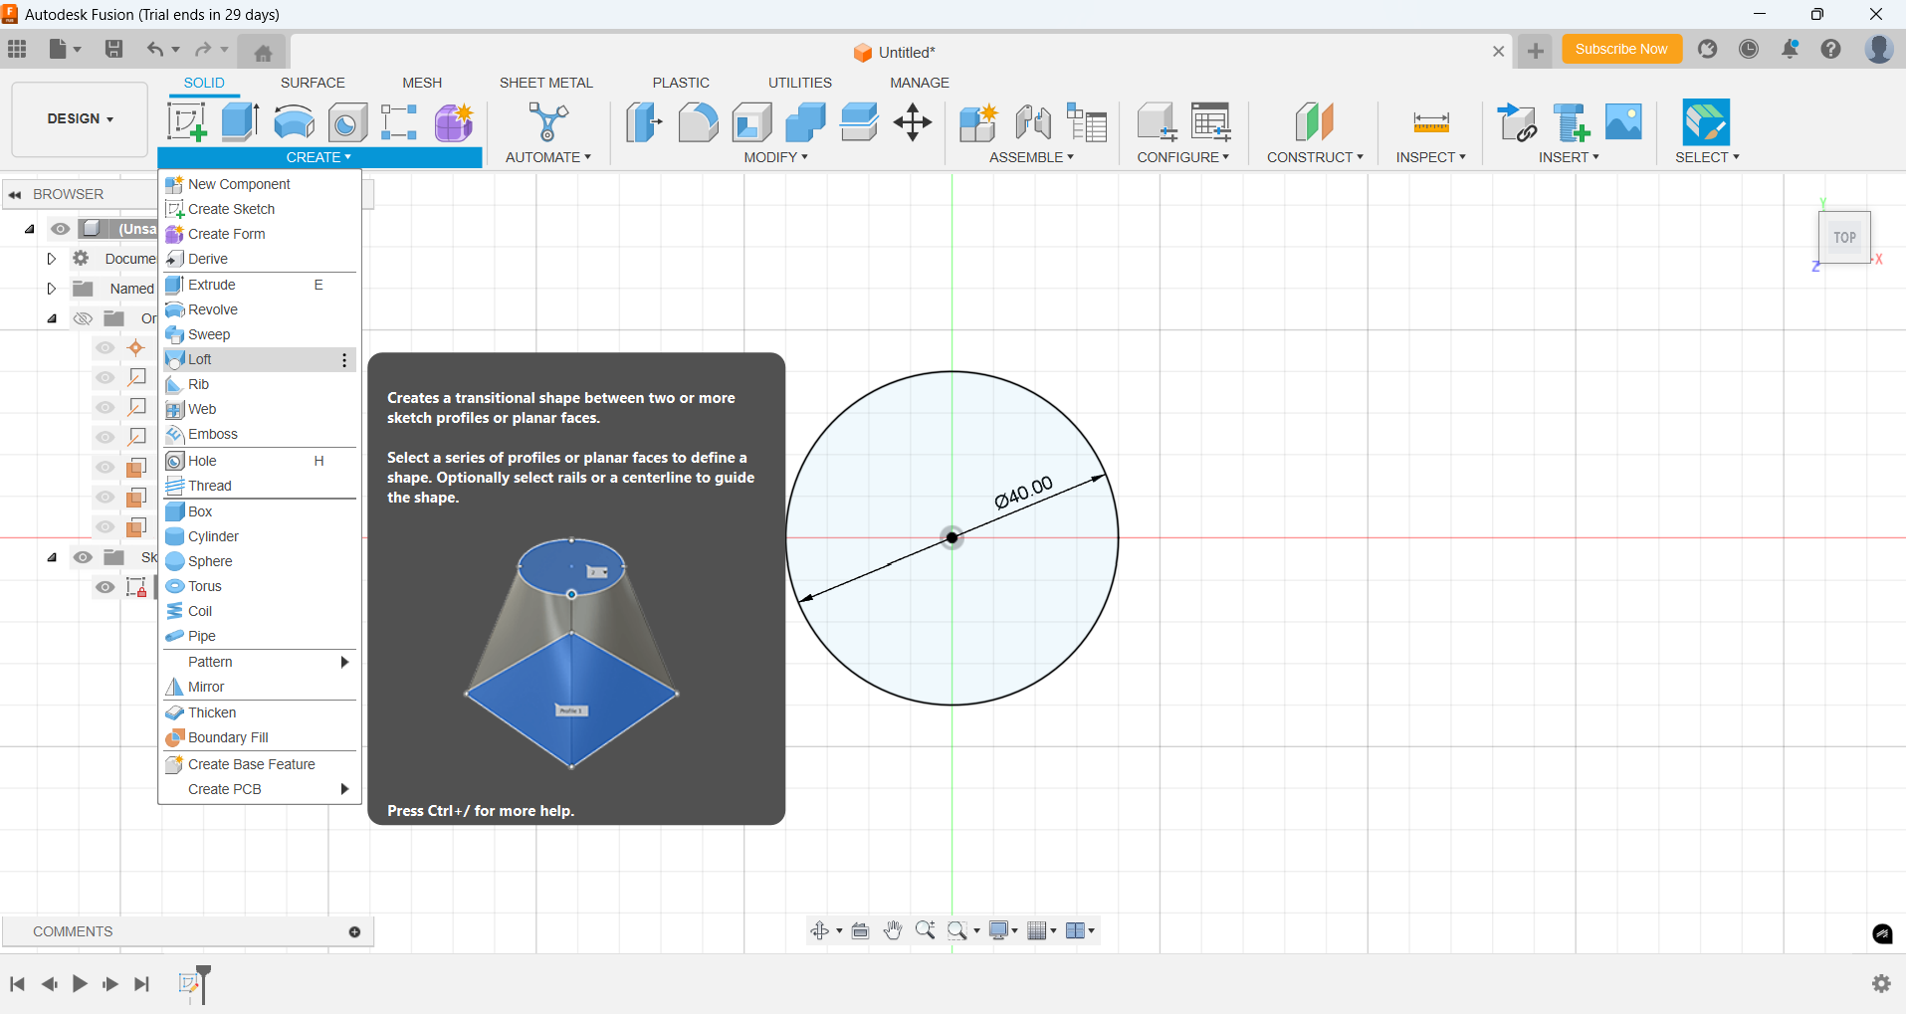The height and width of the screenshot is (1014, 1906).
Task: Open timeline settings gear icon
Action: pyautogui.click(x=1881, y=983)
